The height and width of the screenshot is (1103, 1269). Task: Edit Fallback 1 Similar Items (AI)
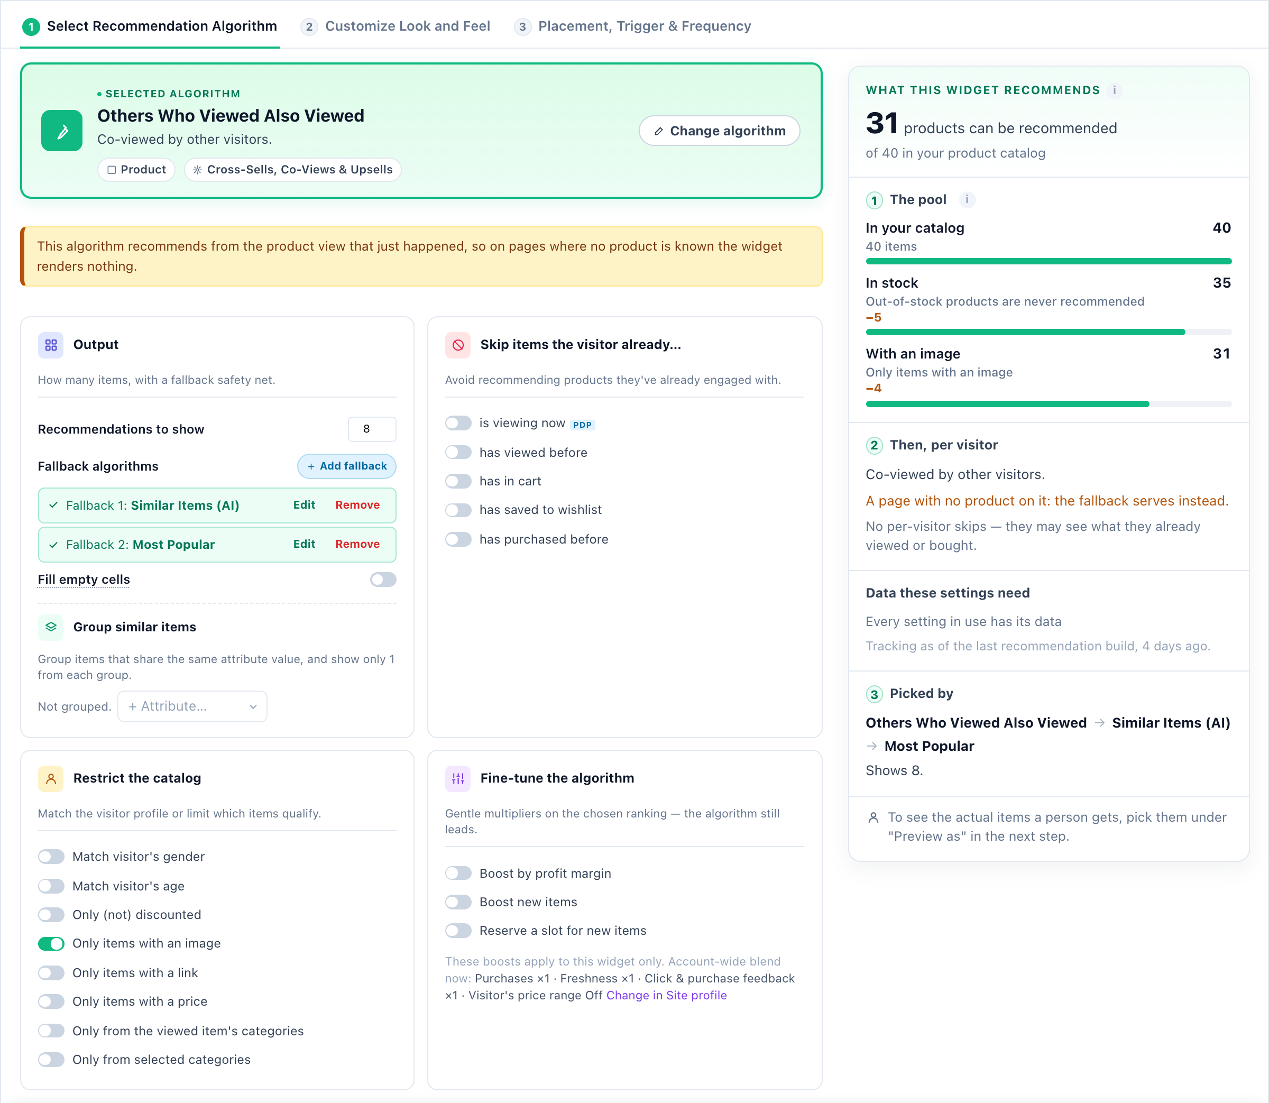tap(304, 505)
